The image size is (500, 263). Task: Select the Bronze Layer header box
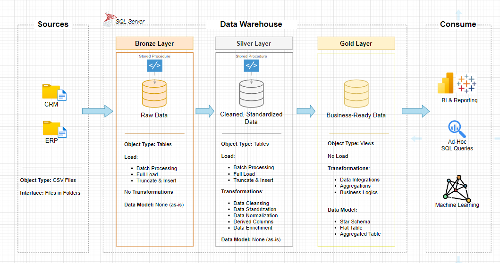(x=154, y=43)
